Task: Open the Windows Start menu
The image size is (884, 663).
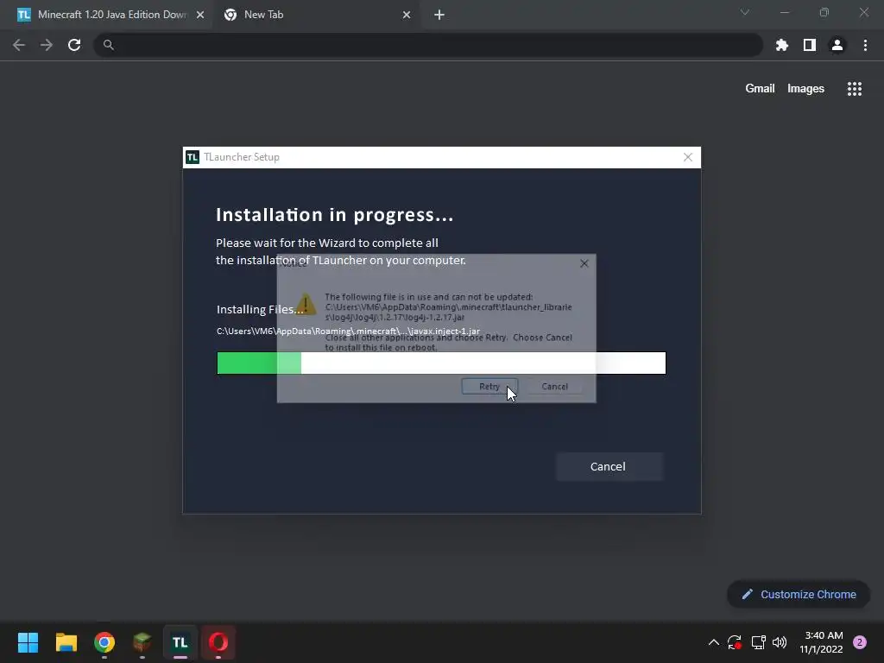Action: click(28, 642)
